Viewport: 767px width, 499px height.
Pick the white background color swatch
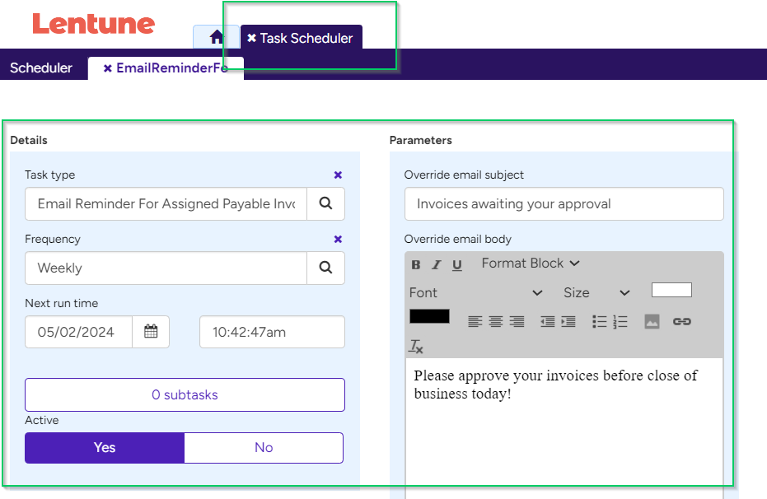click(x=671, y=290)
